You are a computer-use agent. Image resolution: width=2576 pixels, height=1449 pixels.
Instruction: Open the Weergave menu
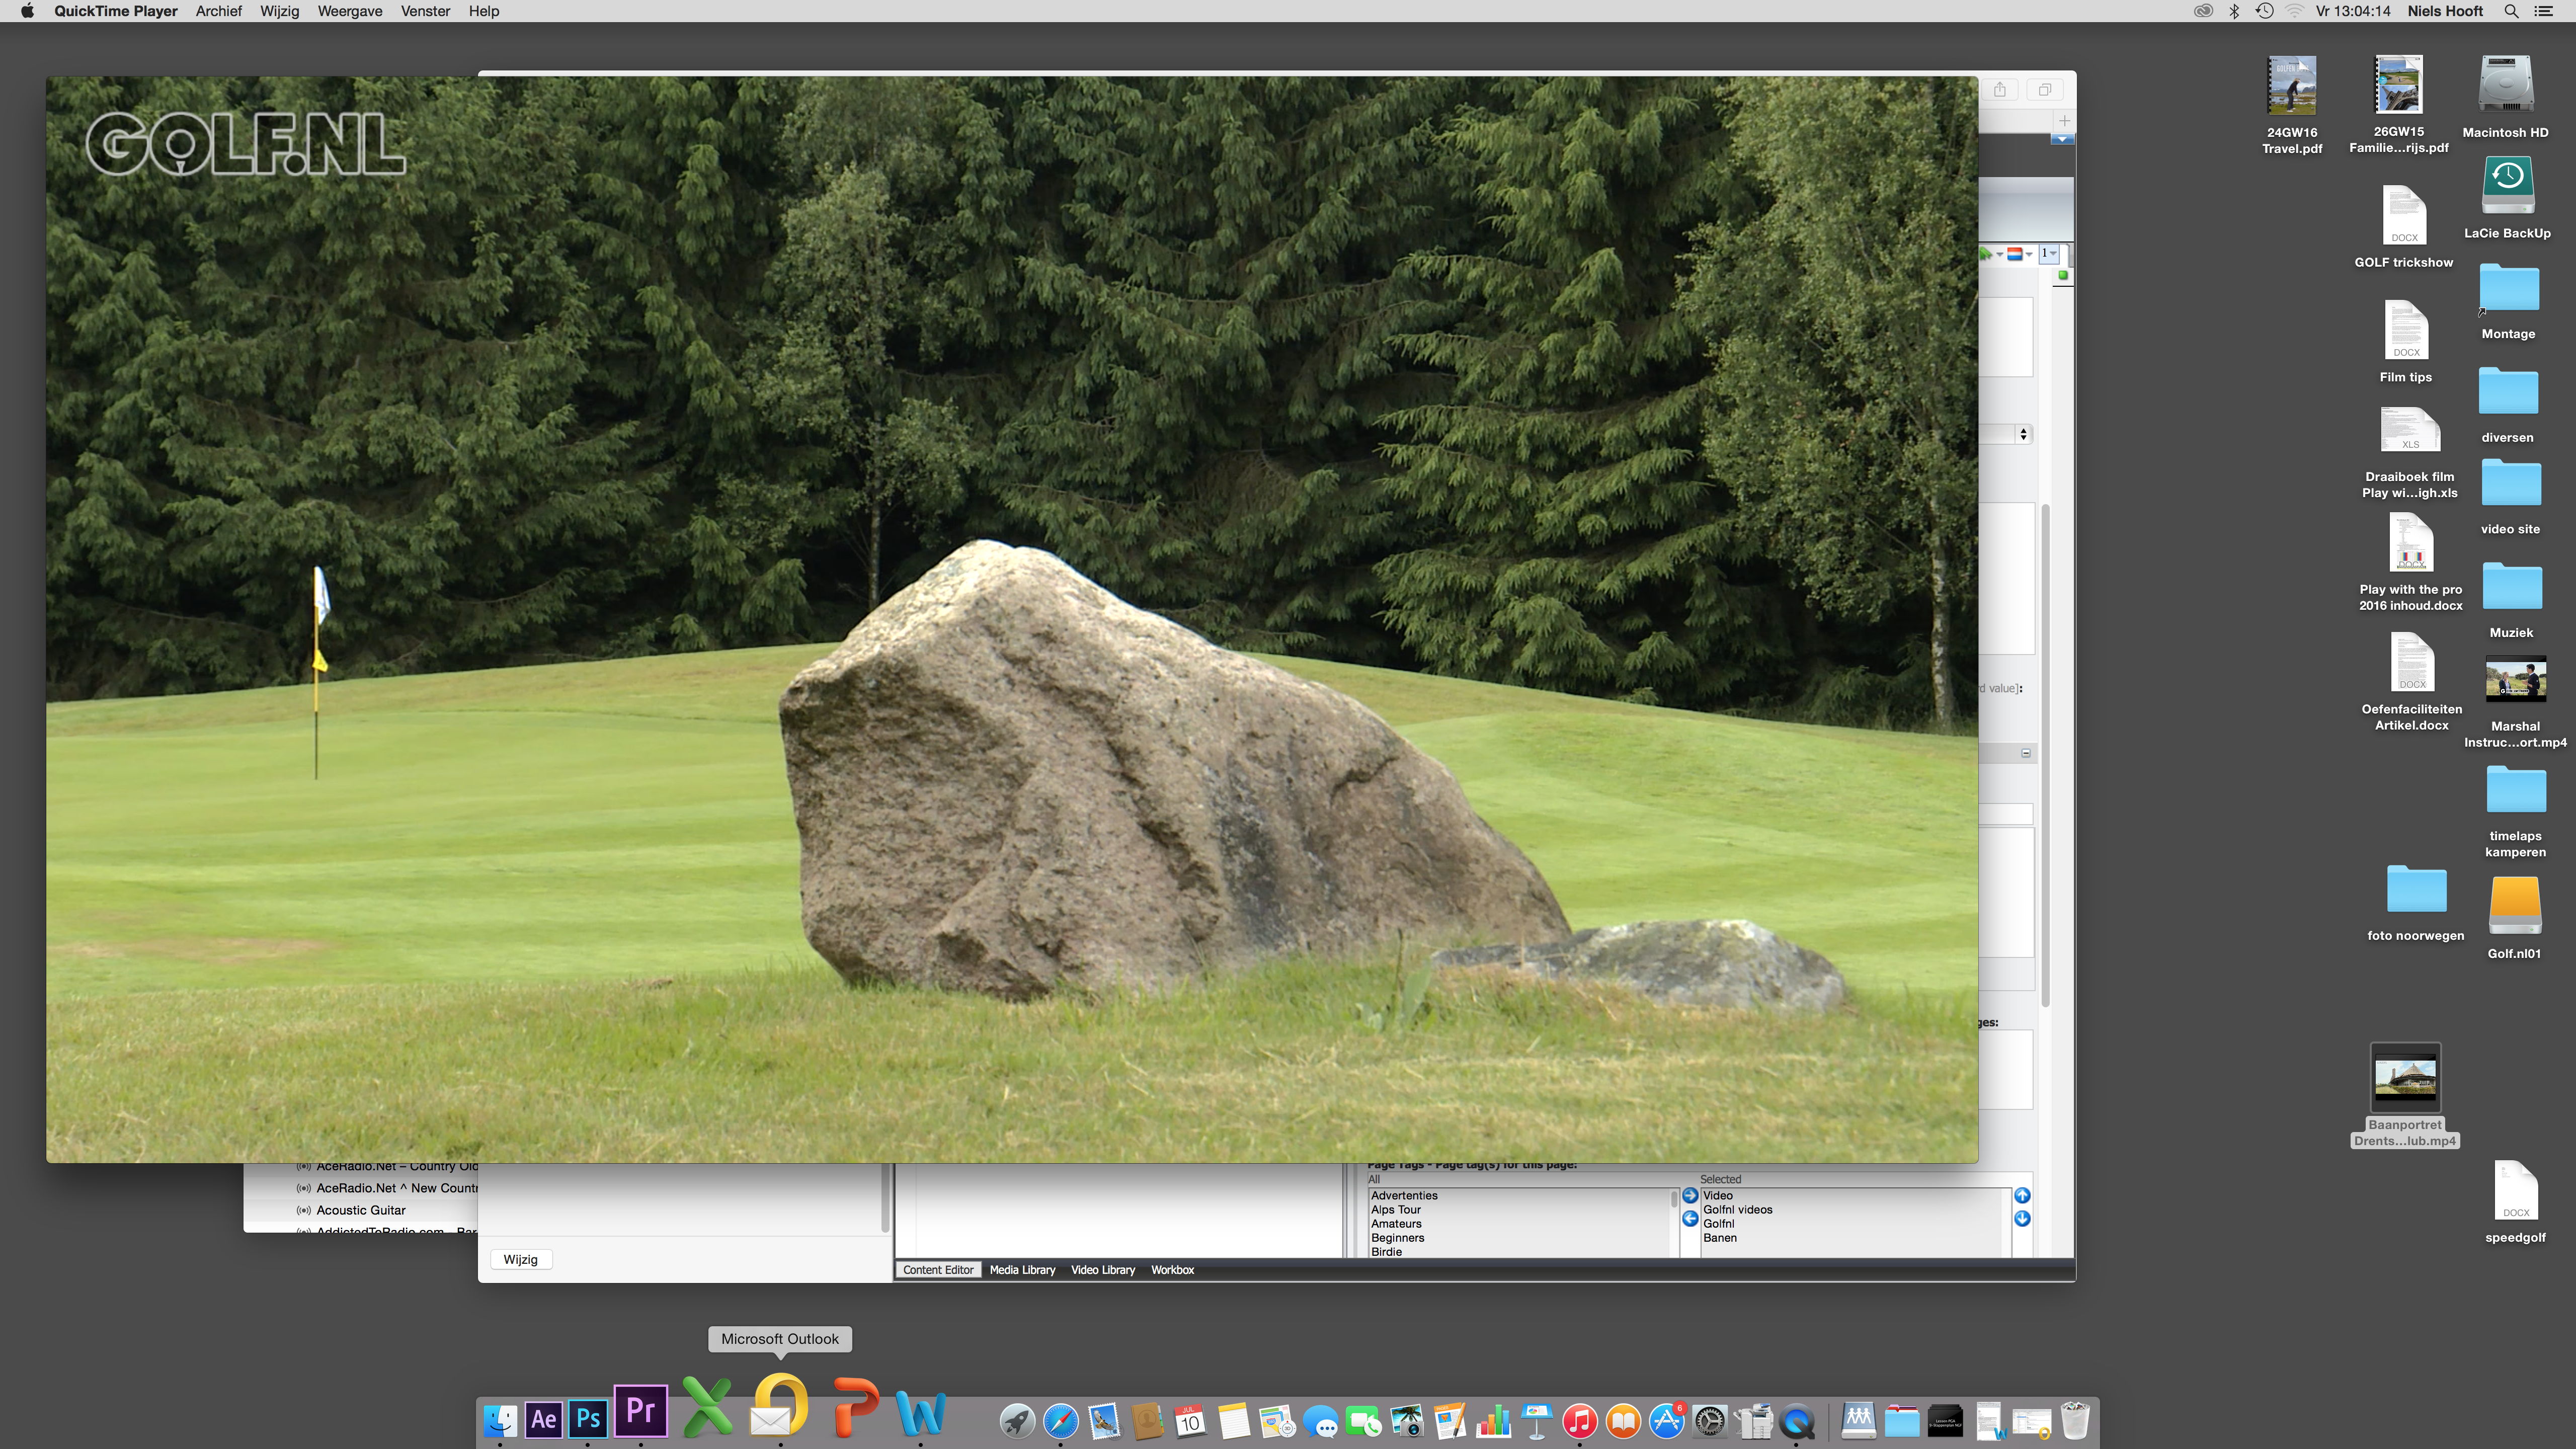pos(349,11)
